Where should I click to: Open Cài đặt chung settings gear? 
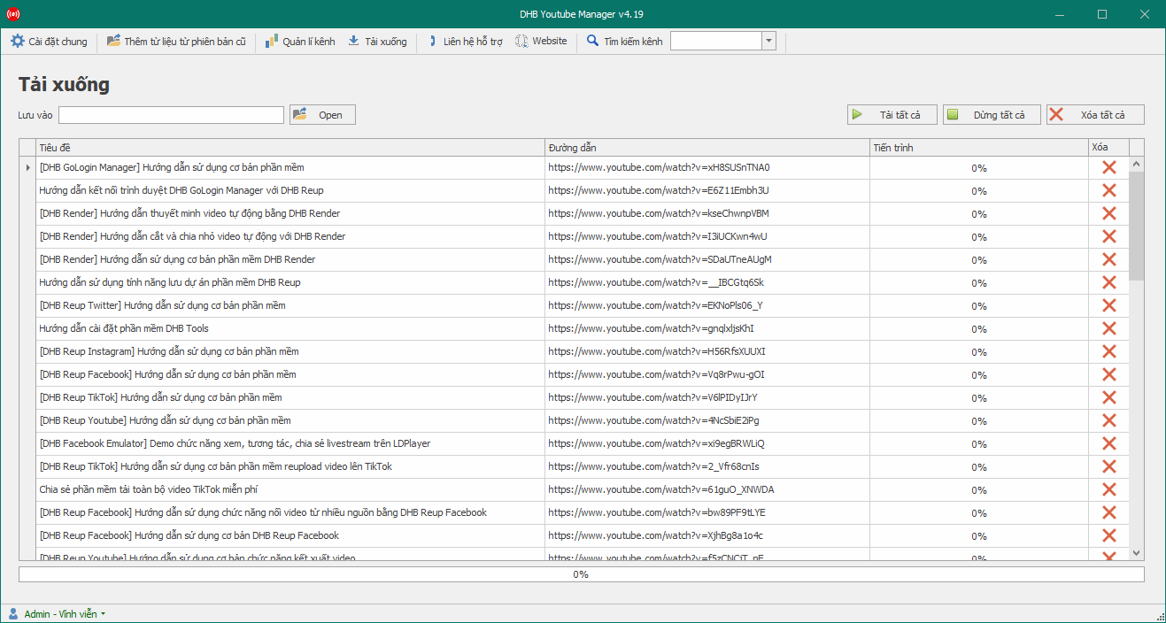pyautogui.click(x=18, y=42)
